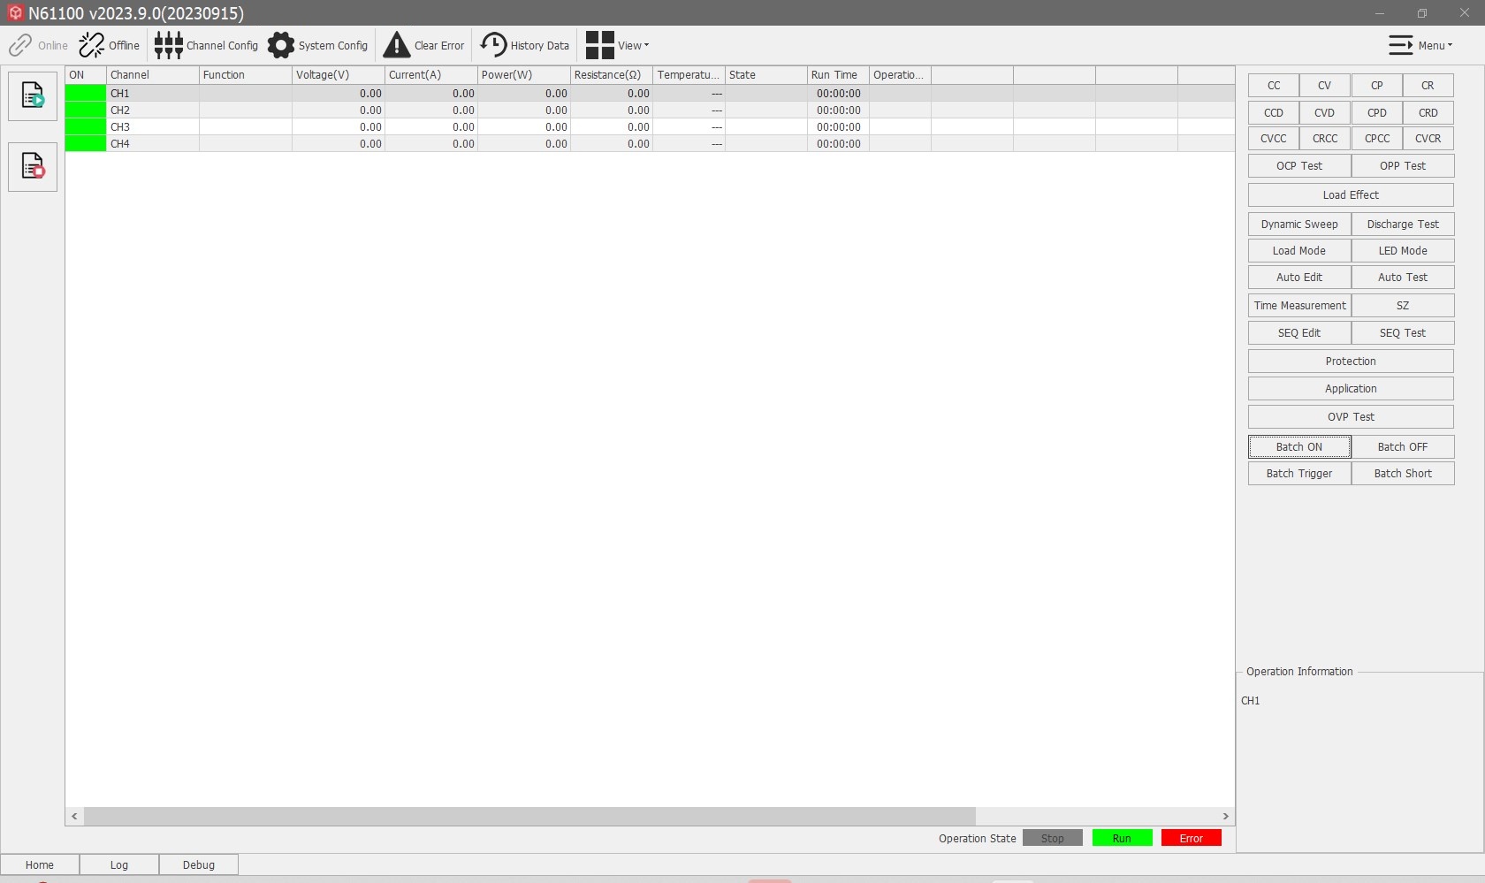Click the horizontal scrollbar thumb
1485x883 pixels.
[529, 816]
